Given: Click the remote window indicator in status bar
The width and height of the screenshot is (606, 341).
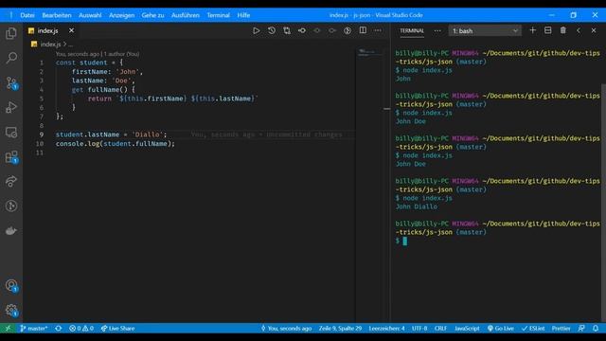Looking at the screenshot, I should click(x=9, y=329).
